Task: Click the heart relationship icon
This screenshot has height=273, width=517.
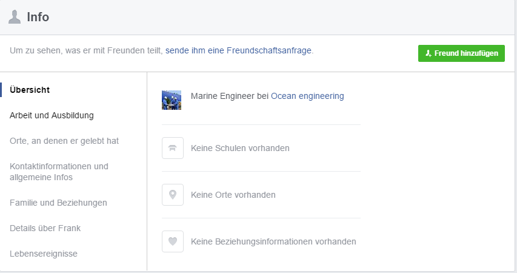Action: click(173, 241)
